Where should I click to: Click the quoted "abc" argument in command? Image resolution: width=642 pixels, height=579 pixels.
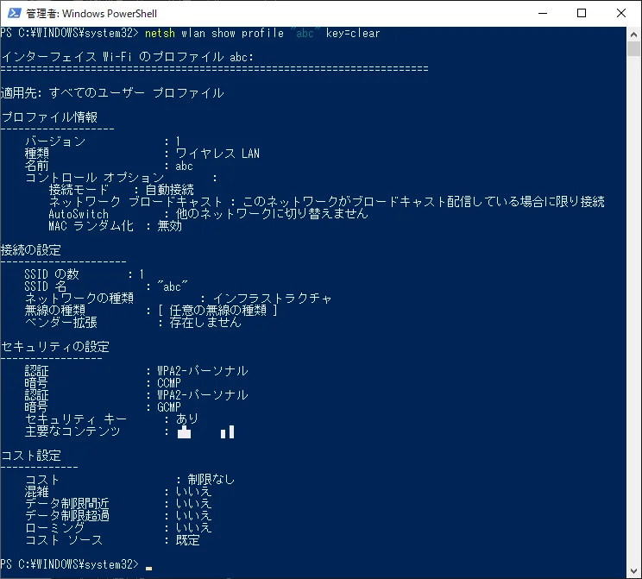coord(305,33)
